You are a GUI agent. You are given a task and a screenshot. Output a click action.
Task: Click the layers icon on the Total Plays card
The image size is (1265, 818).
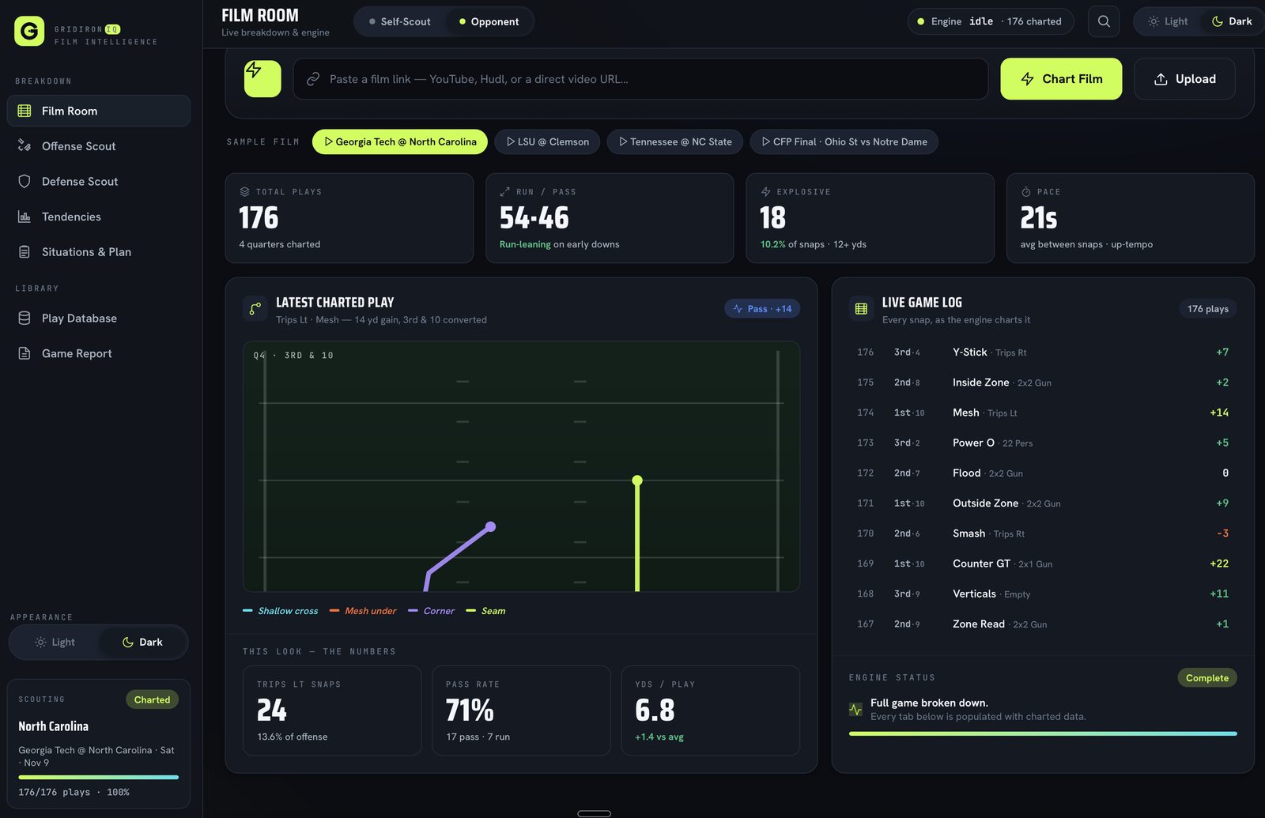click(x=245, y=192)
